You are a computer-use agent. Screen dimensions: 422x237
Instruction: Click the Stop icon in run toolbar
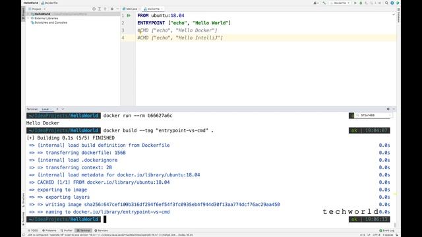(380, 3)
